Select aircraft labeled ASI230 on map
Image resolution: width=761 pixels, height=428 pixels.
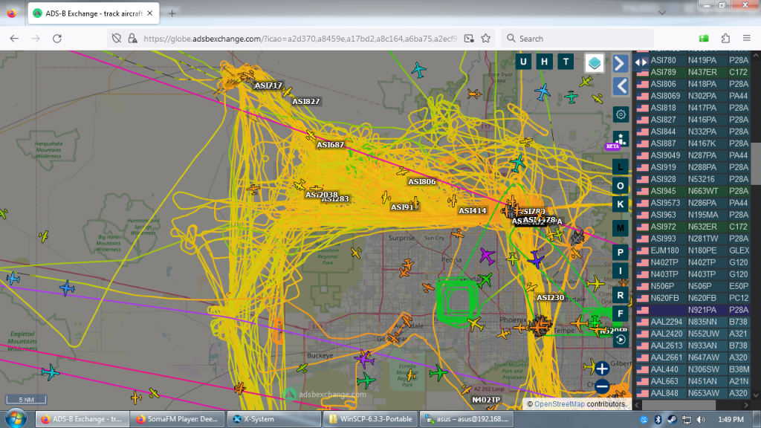coord(550,297)
